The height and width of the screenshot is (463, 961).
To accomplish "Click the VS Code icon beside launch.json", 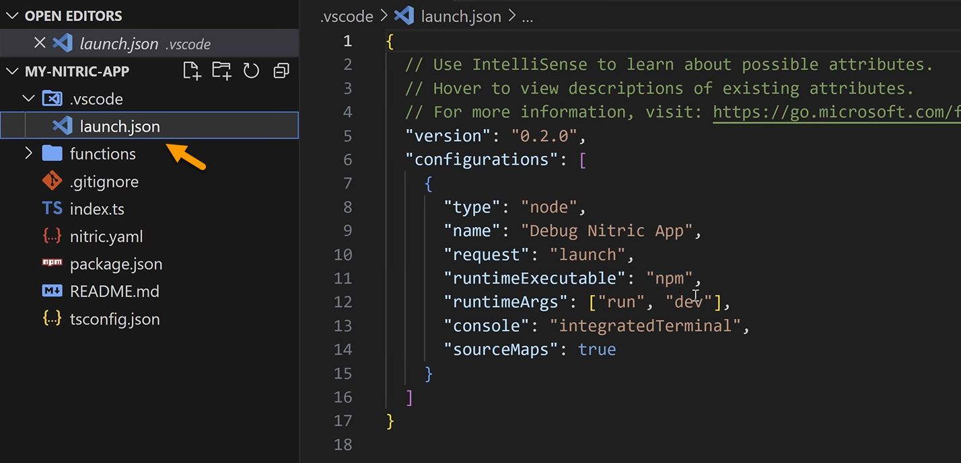I will (x=61, y=125).
